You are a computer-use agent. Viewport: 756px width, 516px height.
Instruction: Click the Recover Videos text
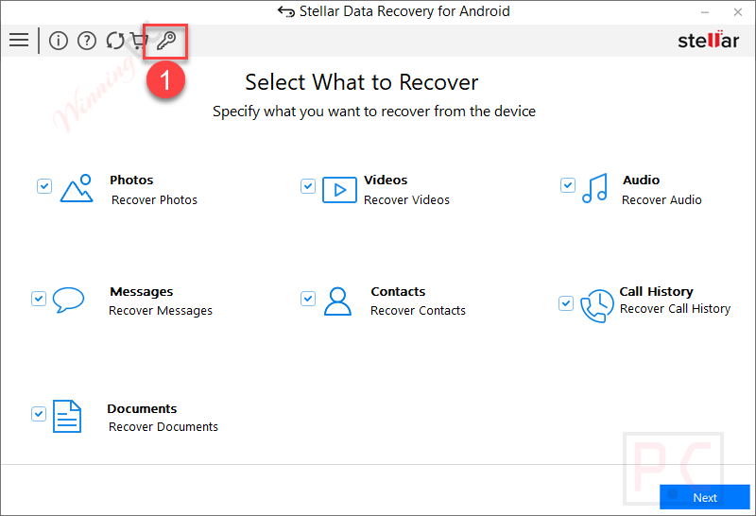coord(406,200)
